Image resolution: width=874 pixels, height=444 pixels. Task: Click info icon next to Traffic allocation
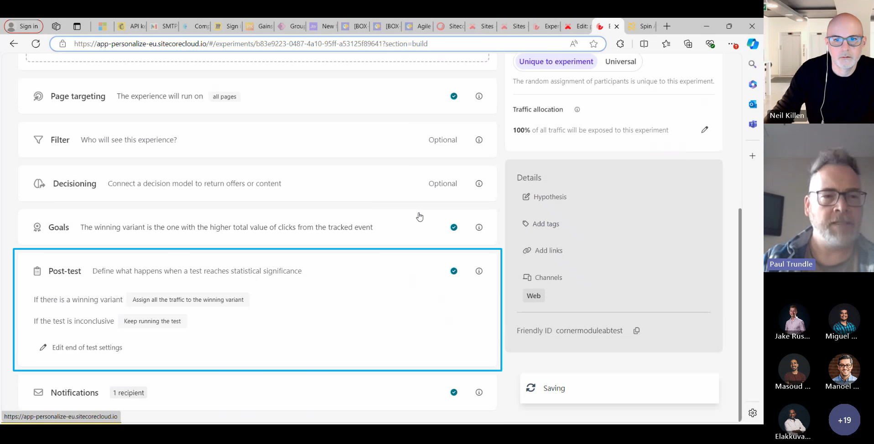[x=577, y=109]
